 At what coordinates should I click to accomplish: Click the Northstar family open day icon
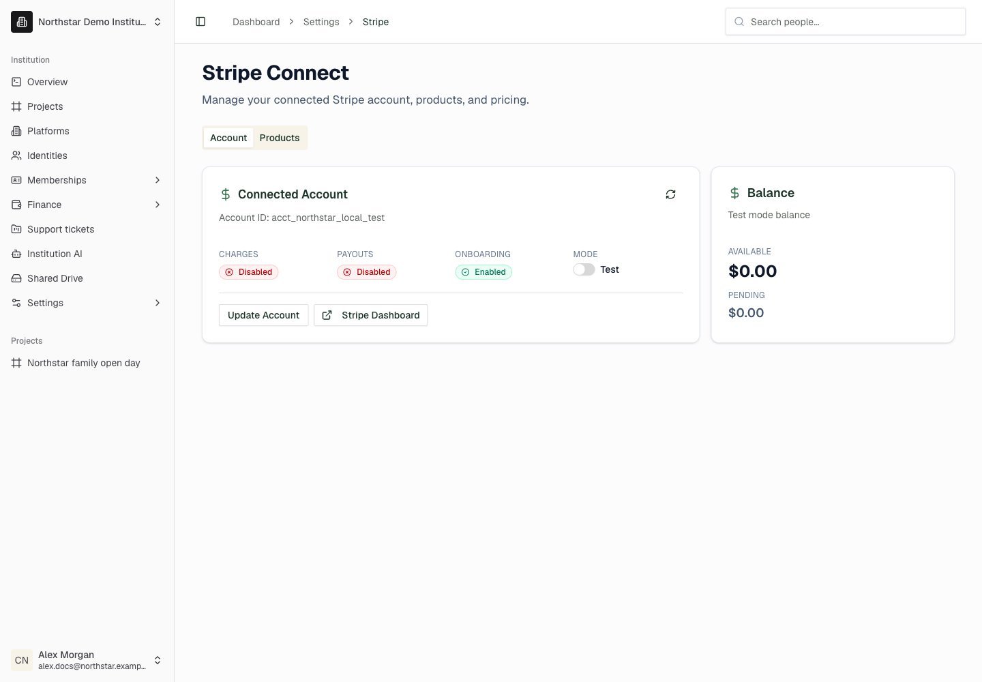coord(16,363)
